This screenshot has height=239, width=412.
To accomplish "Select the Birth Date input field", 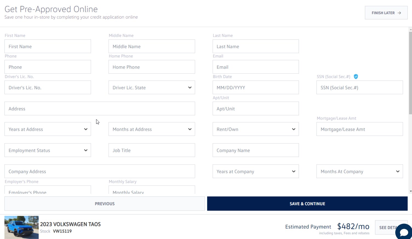I will [256, 88].
